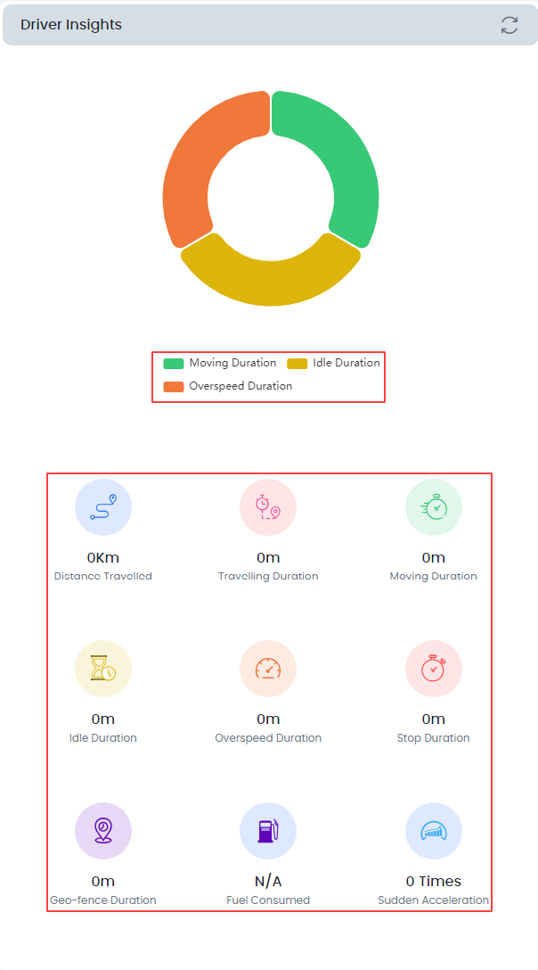
Task: Click the Moving Duration stopwatch icon
Action: point(434,506)
